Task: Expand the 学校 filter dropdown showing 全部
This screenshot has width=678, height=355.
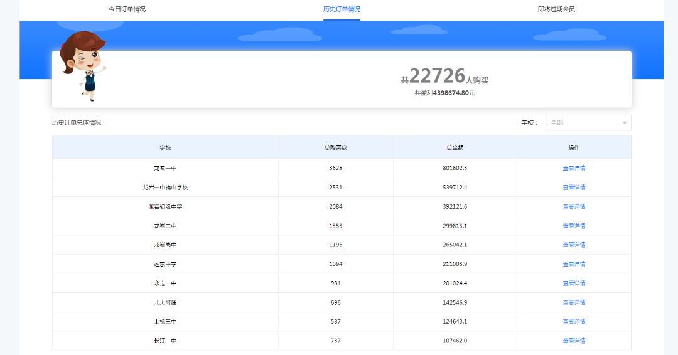Action: coord(588,123)
